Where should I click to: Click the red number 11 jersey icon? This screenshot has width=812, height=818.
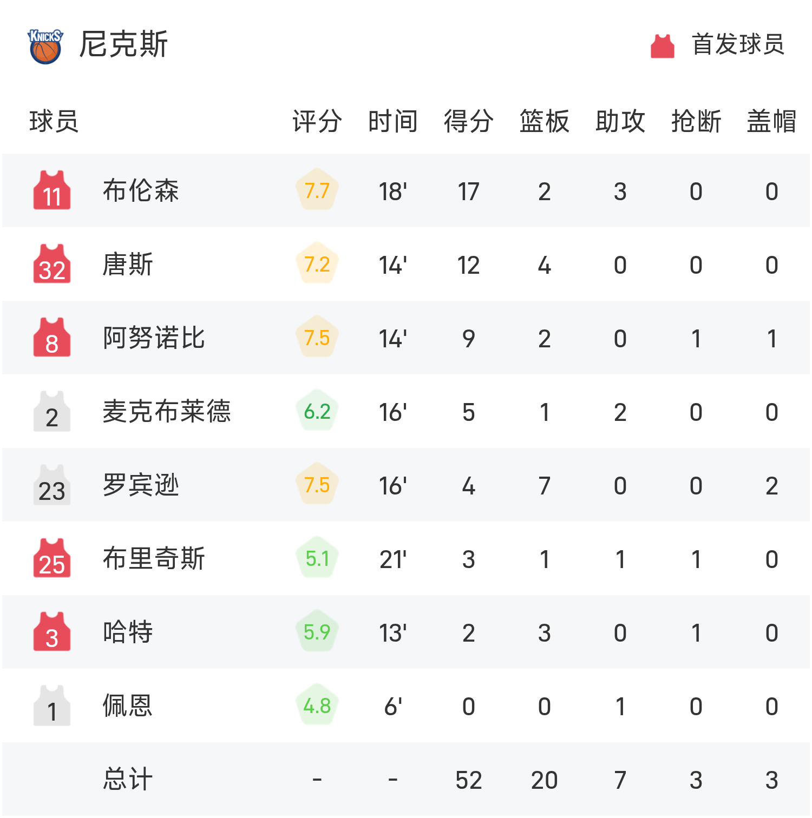pyautogui.click(x=52, y=190)
